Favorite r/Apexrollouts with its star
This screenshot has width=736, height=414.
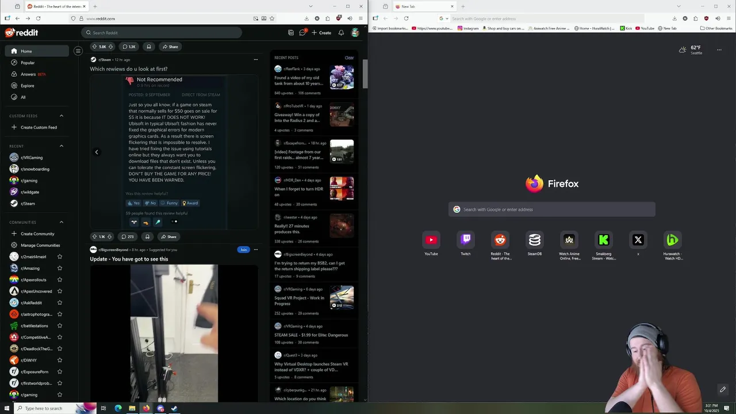coord(60,279)
